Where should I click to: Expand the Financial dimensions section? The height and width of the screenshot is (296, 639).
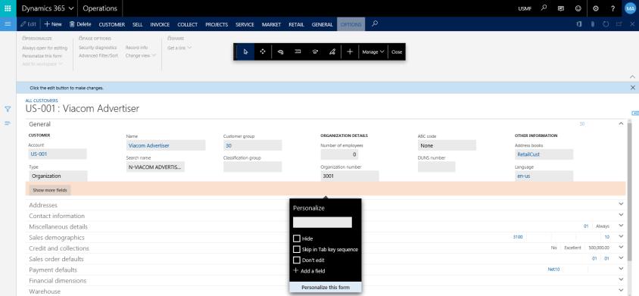click(x=621, y=279)
